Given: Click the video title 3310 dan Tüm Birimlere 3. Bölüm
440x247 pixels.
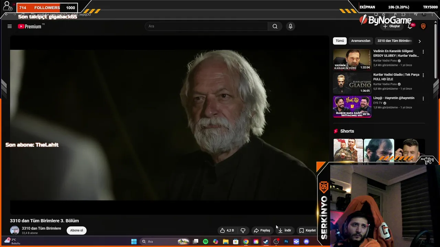Looking at the screenshot, I should pyautogui.click(x=44, y=221).
